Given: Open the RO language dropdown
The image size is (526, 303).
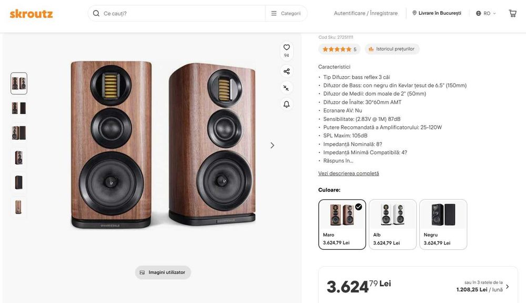Looking at the screenshot, I should [x=486, y=13].
